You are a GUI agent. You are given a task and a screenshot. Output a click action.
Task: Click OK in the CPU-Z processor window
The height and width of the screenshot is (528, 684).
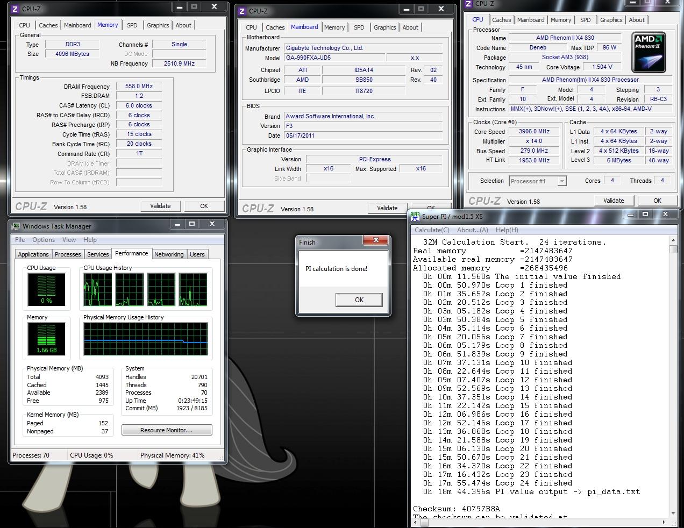point(657,201)
